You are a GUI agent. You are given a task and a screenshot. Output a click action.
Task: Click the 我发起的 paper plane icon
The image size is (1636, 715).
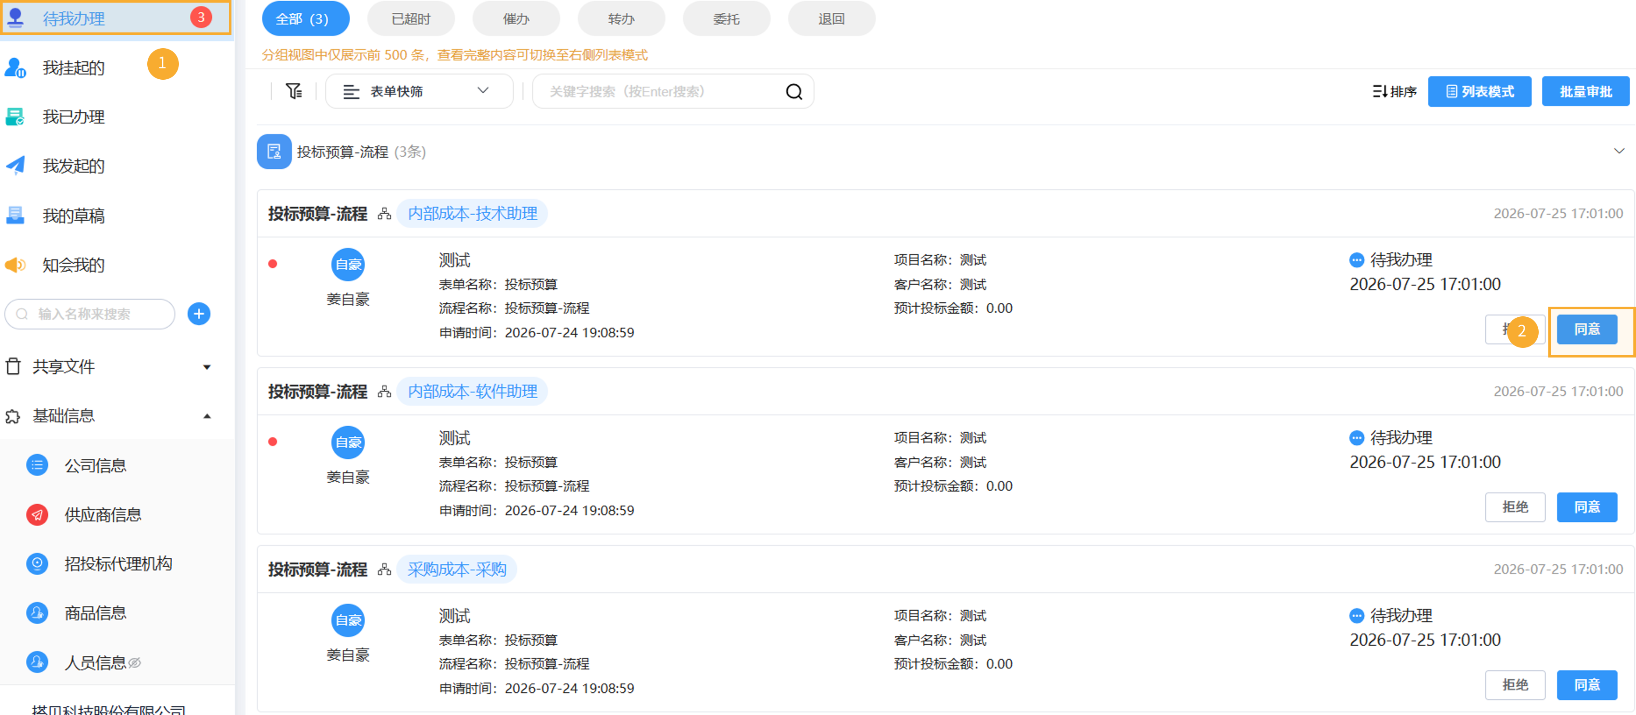[x=15, y=166]
